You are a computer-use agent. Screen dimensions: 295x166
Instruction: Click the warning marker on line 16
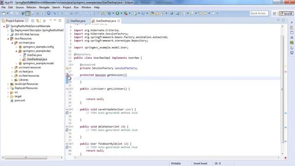tap(67, 68)
